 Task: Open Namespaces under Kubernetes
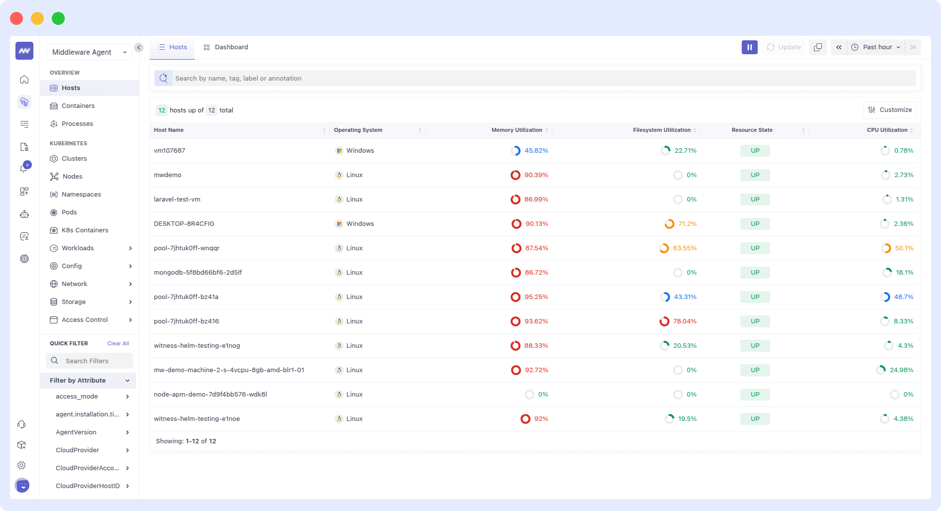(x=90, y=195)
